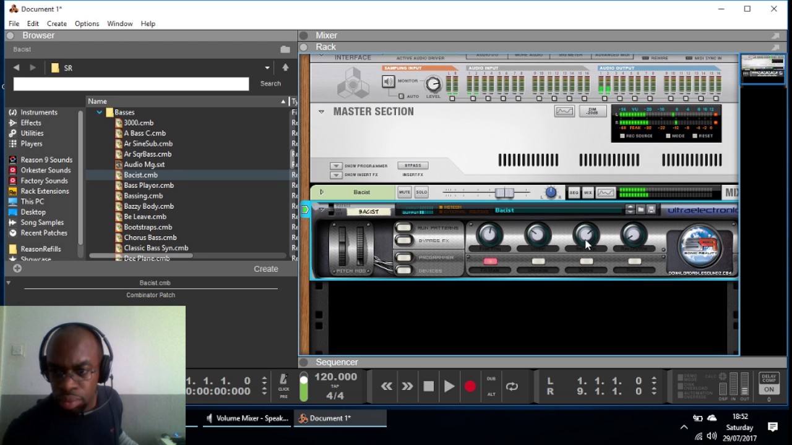Click the red Record button

coord(470,386)
